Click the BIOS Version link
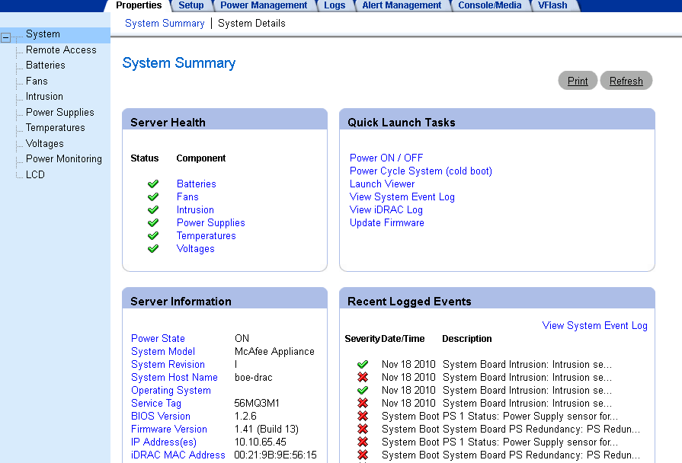Viewport: 682px width, 463px height. [161, 416]
